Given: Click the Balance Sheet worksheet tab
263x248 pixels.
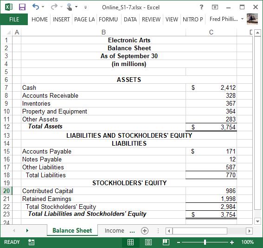Looking at the screenshot, I should click(72, 230).
